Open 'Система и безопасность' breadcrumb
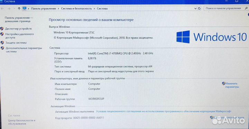Viewport: 249px width, 129px height. pyautogui.click(x=76, y=9)
